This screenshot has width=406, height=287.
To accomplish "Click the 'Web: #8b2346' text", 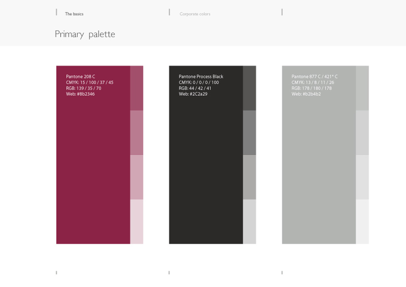I will point(81,94).
